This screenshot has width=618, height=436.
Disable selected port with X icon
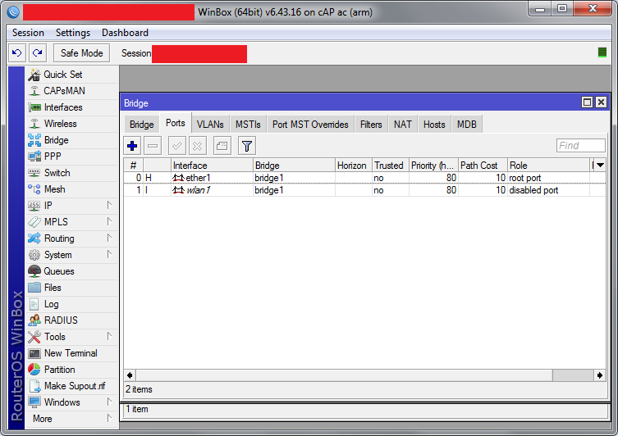point(198,146)
